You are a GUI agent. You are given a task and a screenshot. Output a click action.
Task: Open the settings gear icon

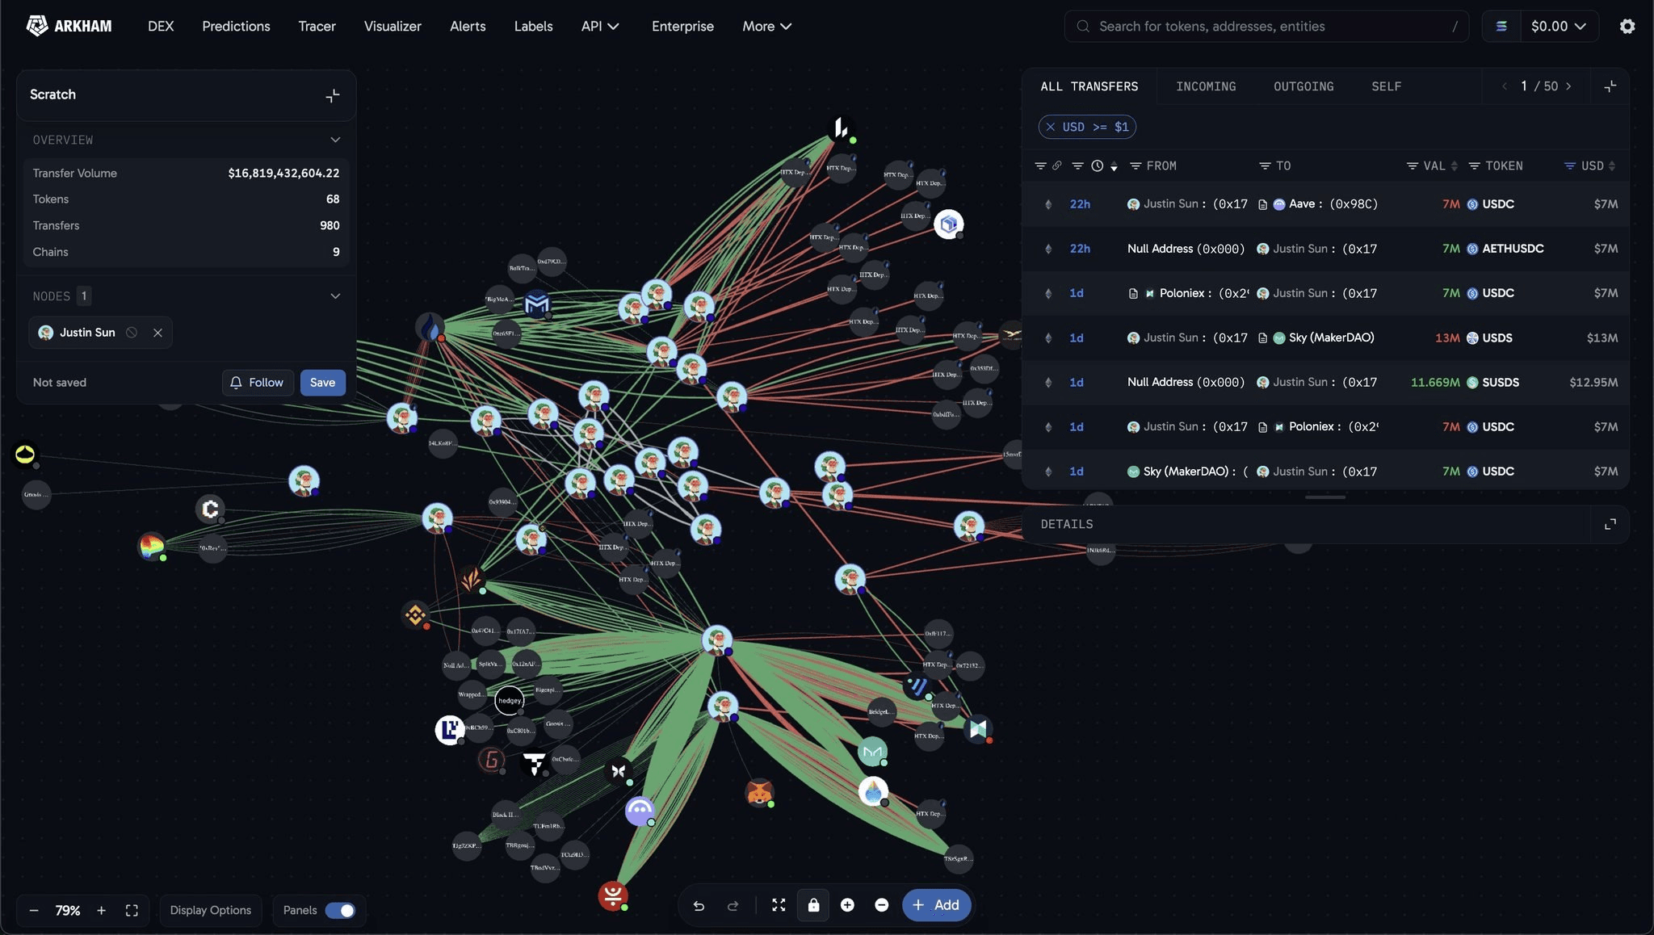(x=1627, y=26)
